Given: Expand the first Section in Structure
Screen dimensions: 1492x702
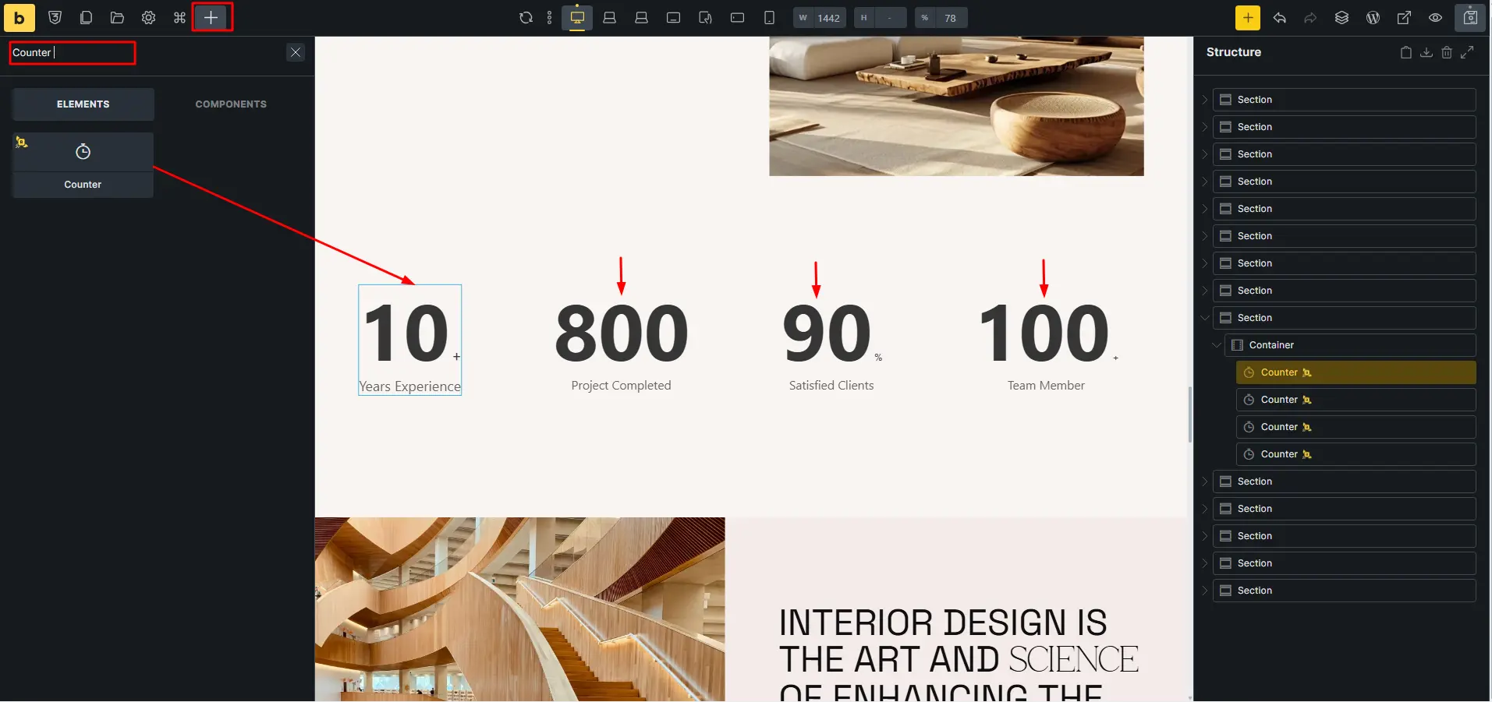Looking at the screenshot, I should click(x=1205, y=100).
